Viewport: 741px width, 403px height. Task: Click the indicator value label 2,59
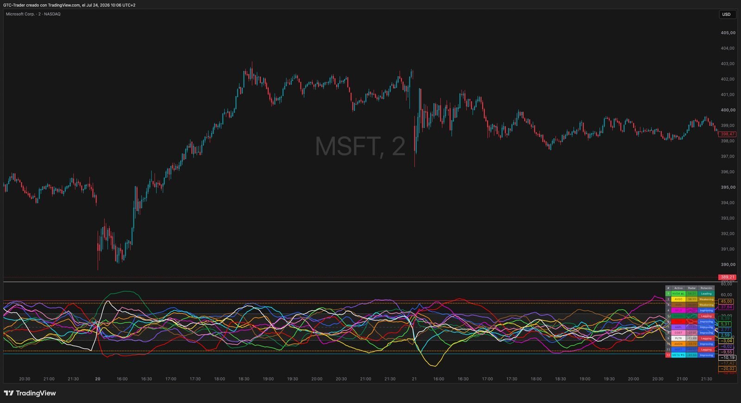point(725,335)
